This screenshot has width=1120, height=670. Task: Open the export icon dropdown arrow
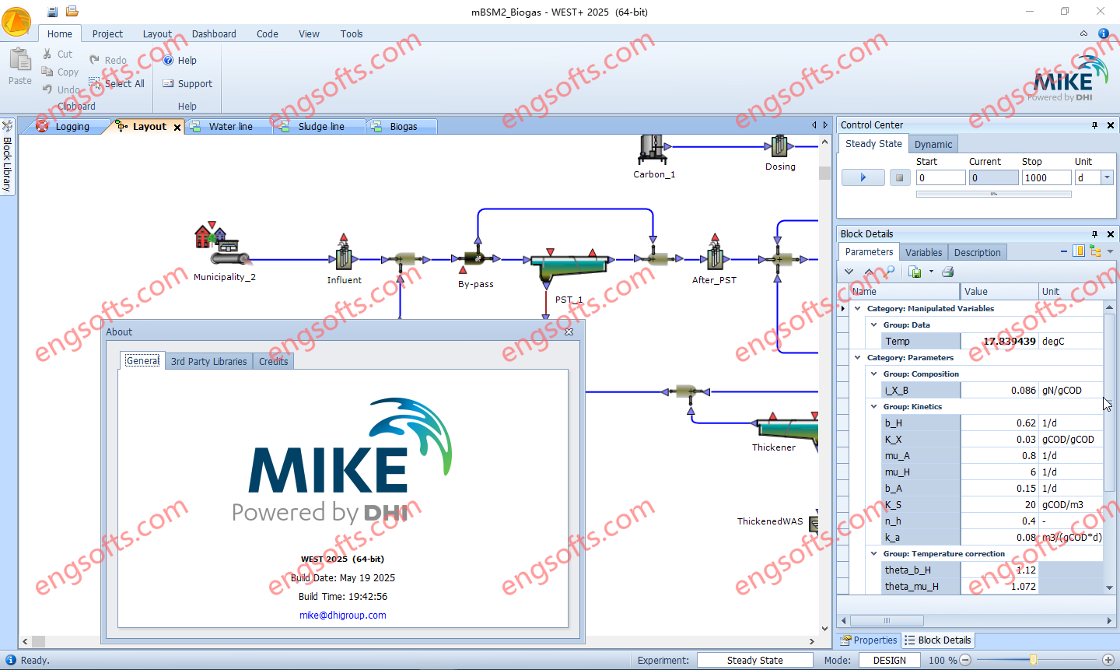[x=931, y=272]
